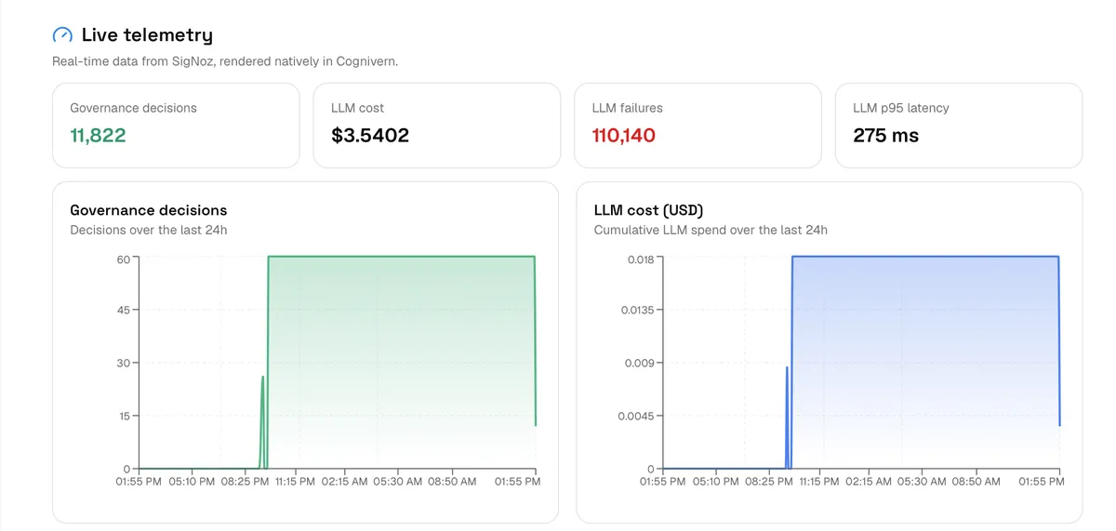Click the Governance decisions chart title
Viewport: 1116px width, 531px height.
click(149, 210)
